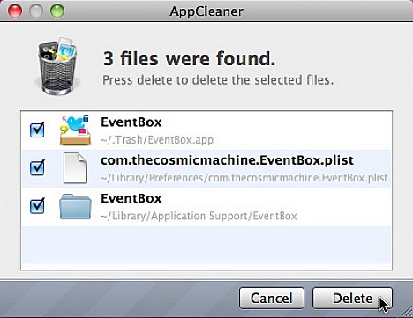Image resolution: width=413 pixels, height=318 pixels.
Task: Zoom the window with the green button
Action: click(57, 11)
